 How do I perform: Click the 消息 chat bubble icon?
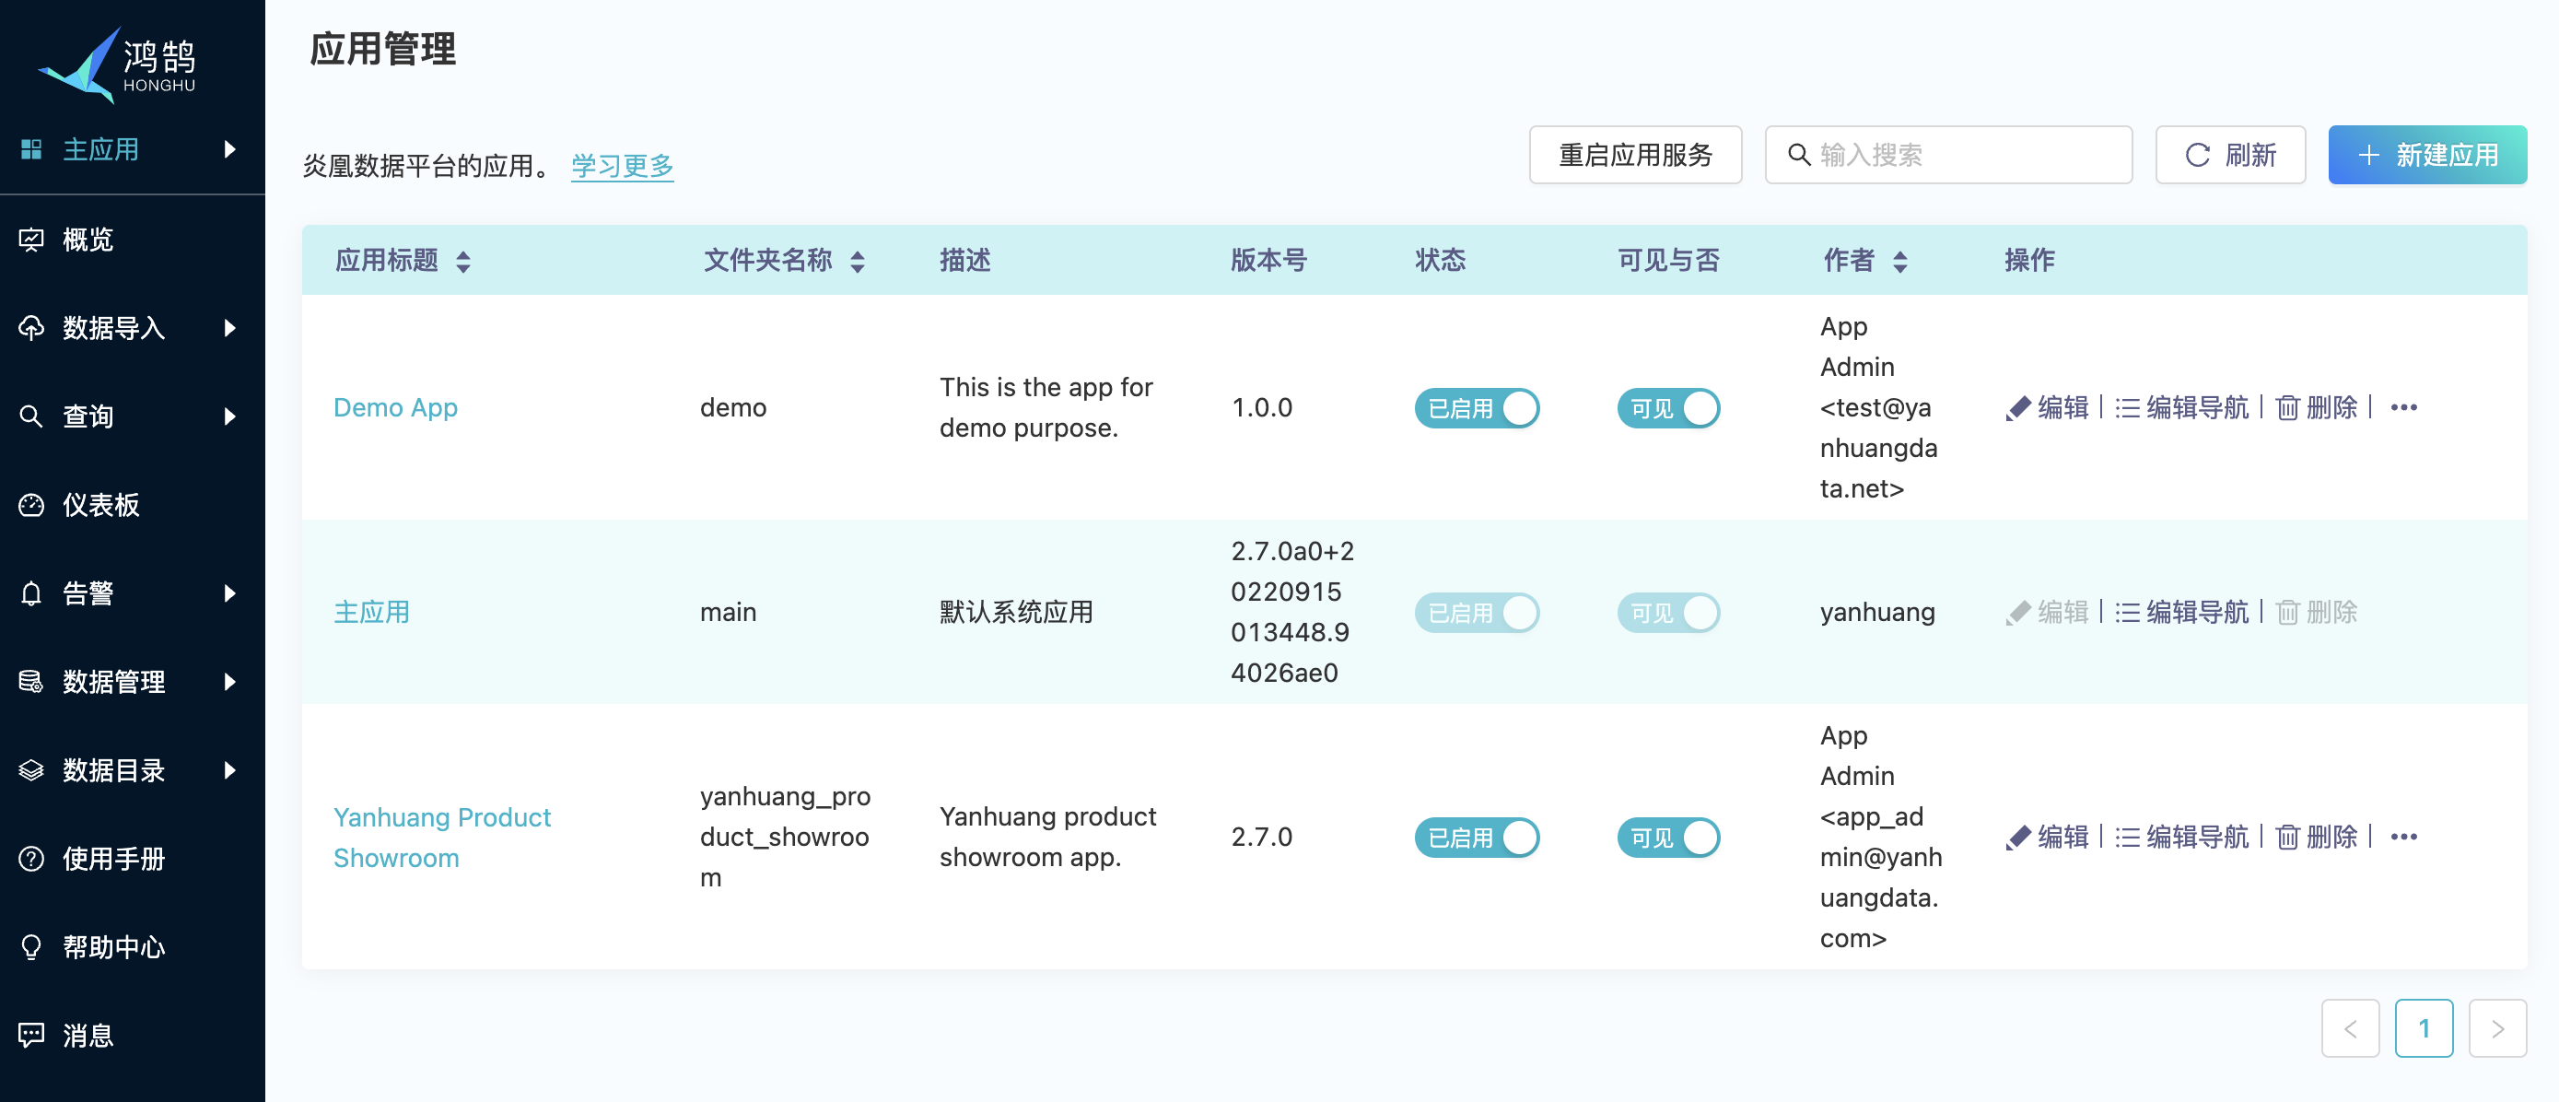32,1036
